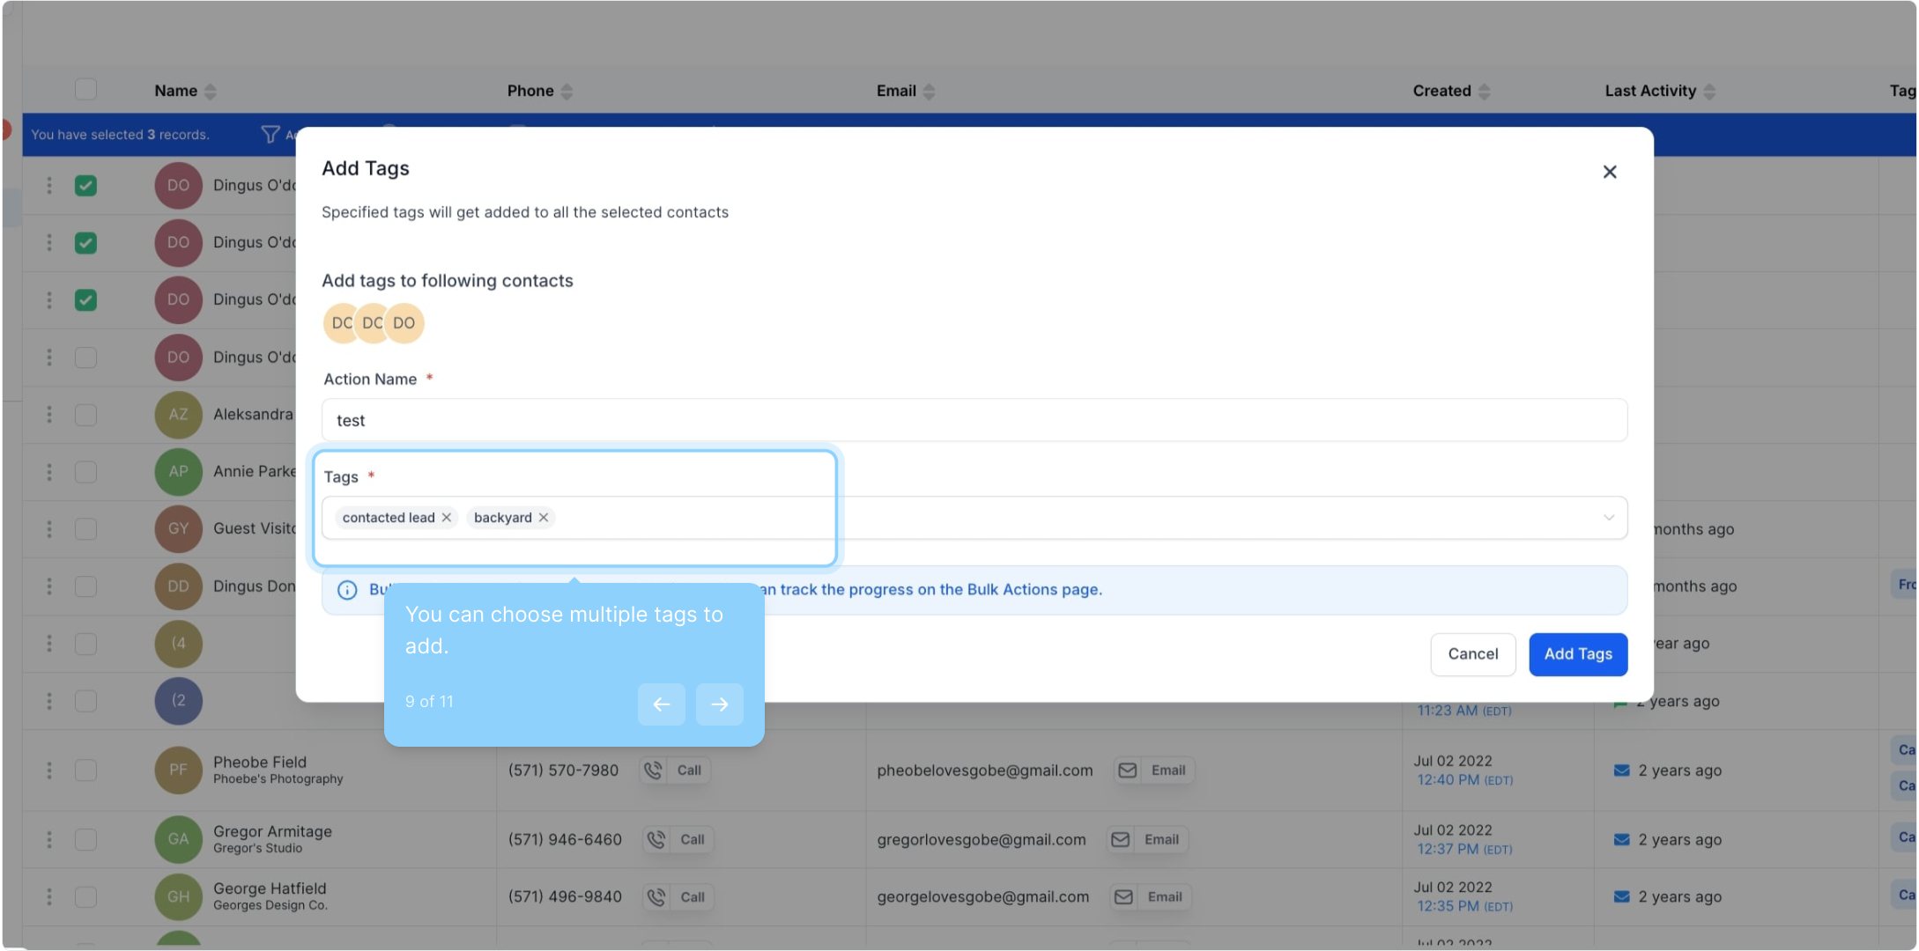Screen dimensions: 1919x951
Task: Sort contacts by Name column
Action: click(210, 92)
